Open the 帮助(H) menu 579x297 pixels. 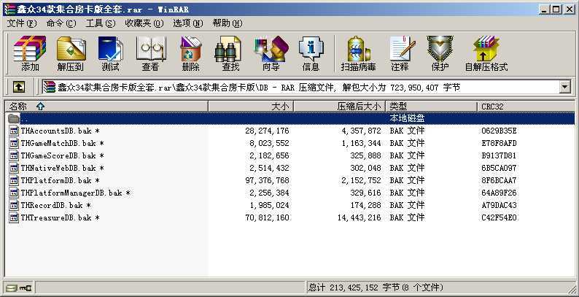click(x=228, y=23)
